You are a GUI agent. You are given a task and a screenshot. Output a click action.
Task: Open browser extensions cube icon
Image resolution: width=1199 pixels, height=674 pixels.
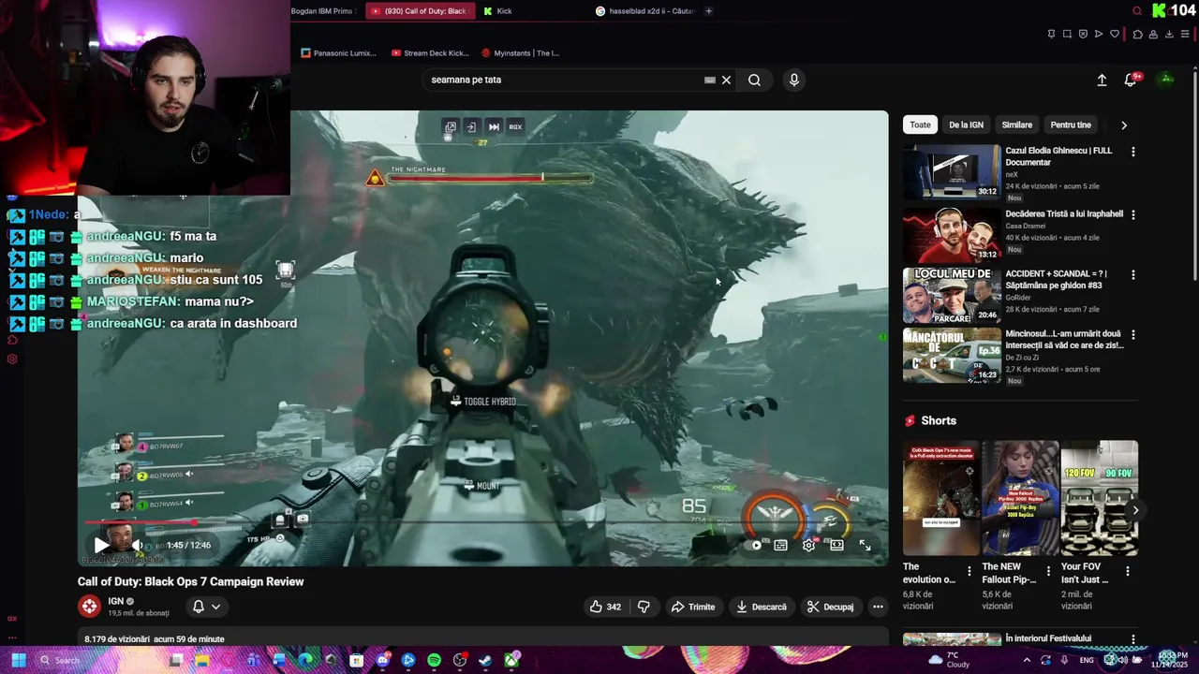[1137, 35]
